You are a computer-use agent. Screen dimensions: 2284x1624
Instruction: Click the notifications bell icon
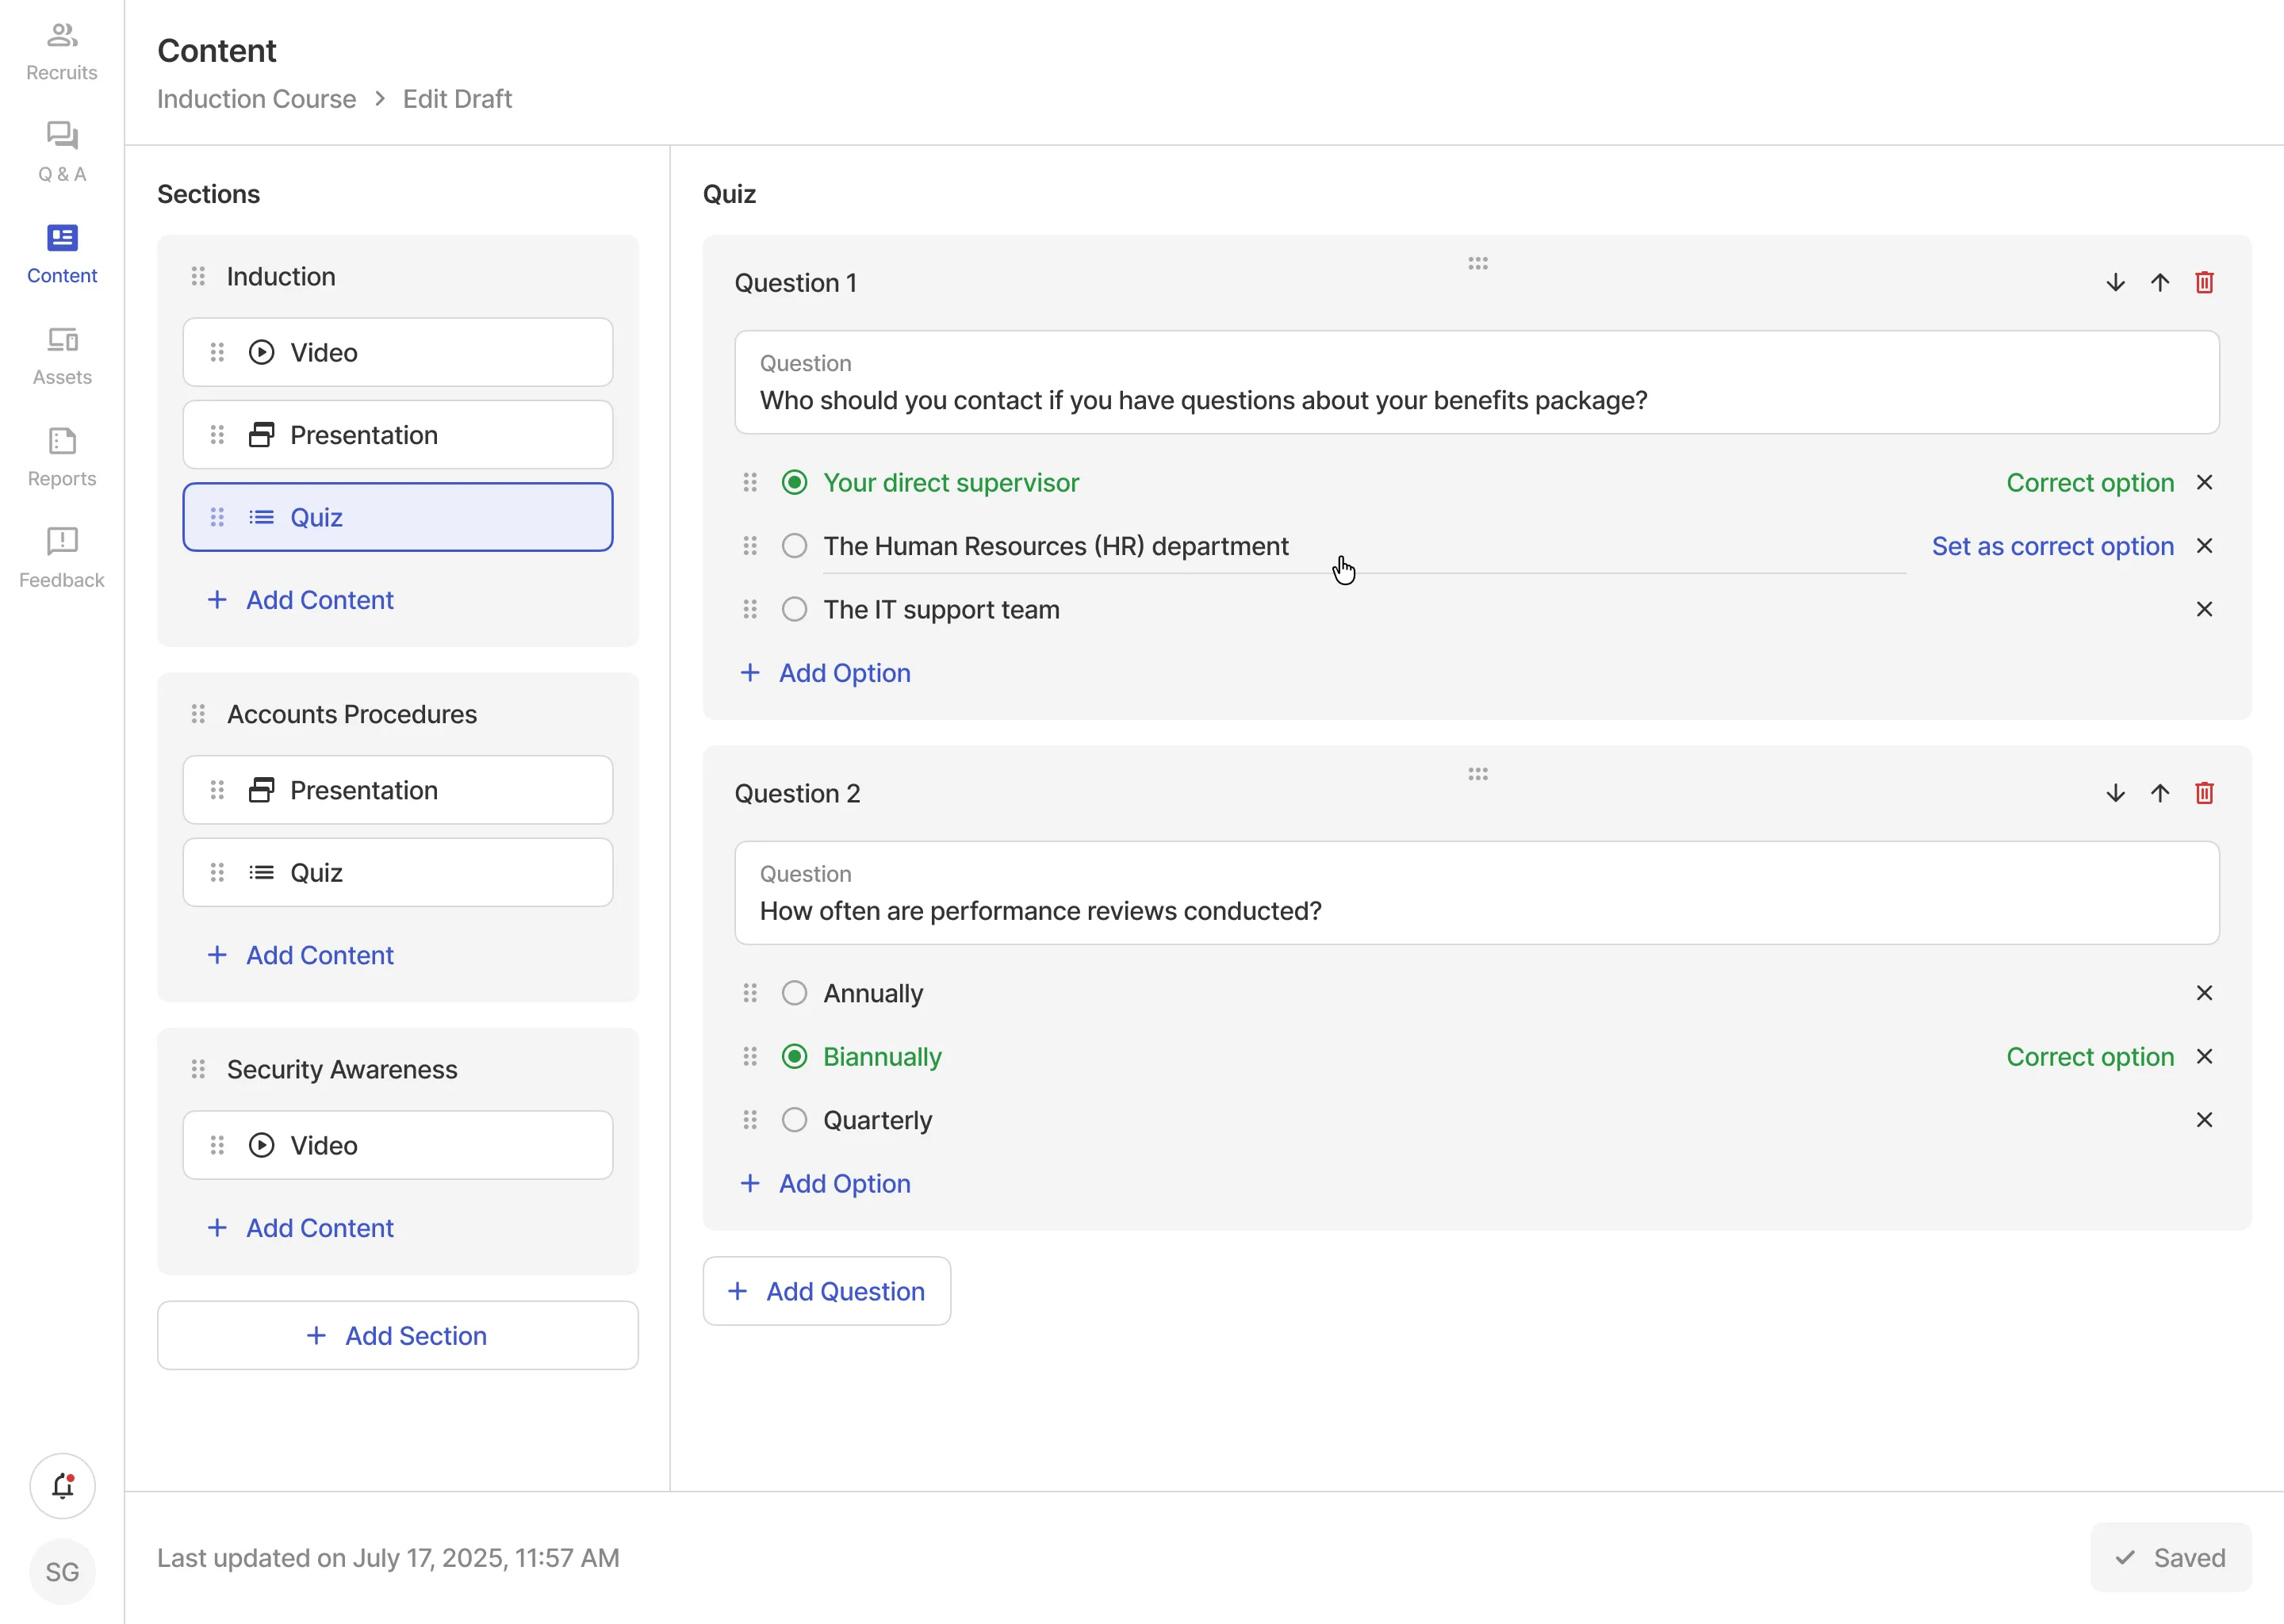coord(62,1485)
